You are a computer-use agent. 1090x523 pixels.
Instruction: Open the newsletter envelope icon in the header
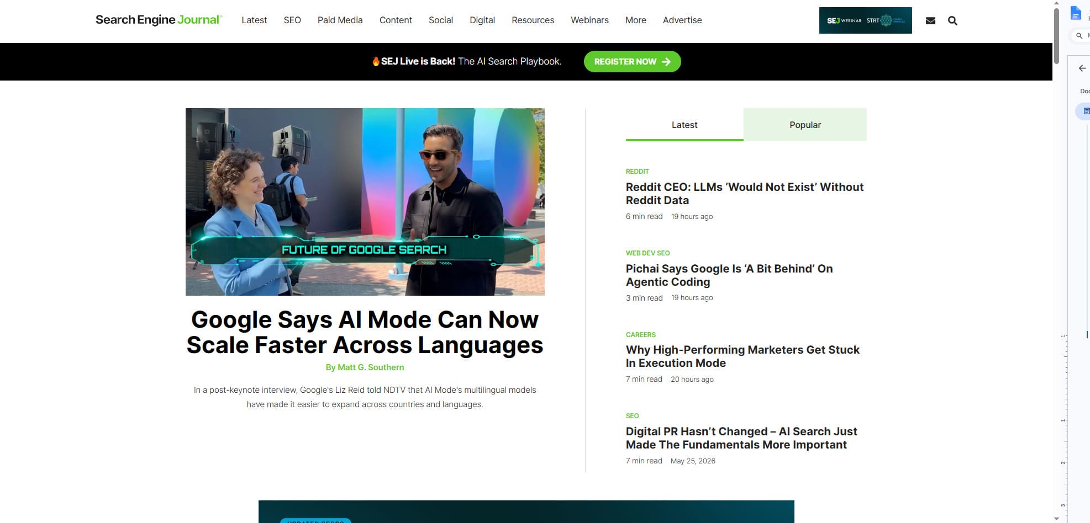point(930,21)
